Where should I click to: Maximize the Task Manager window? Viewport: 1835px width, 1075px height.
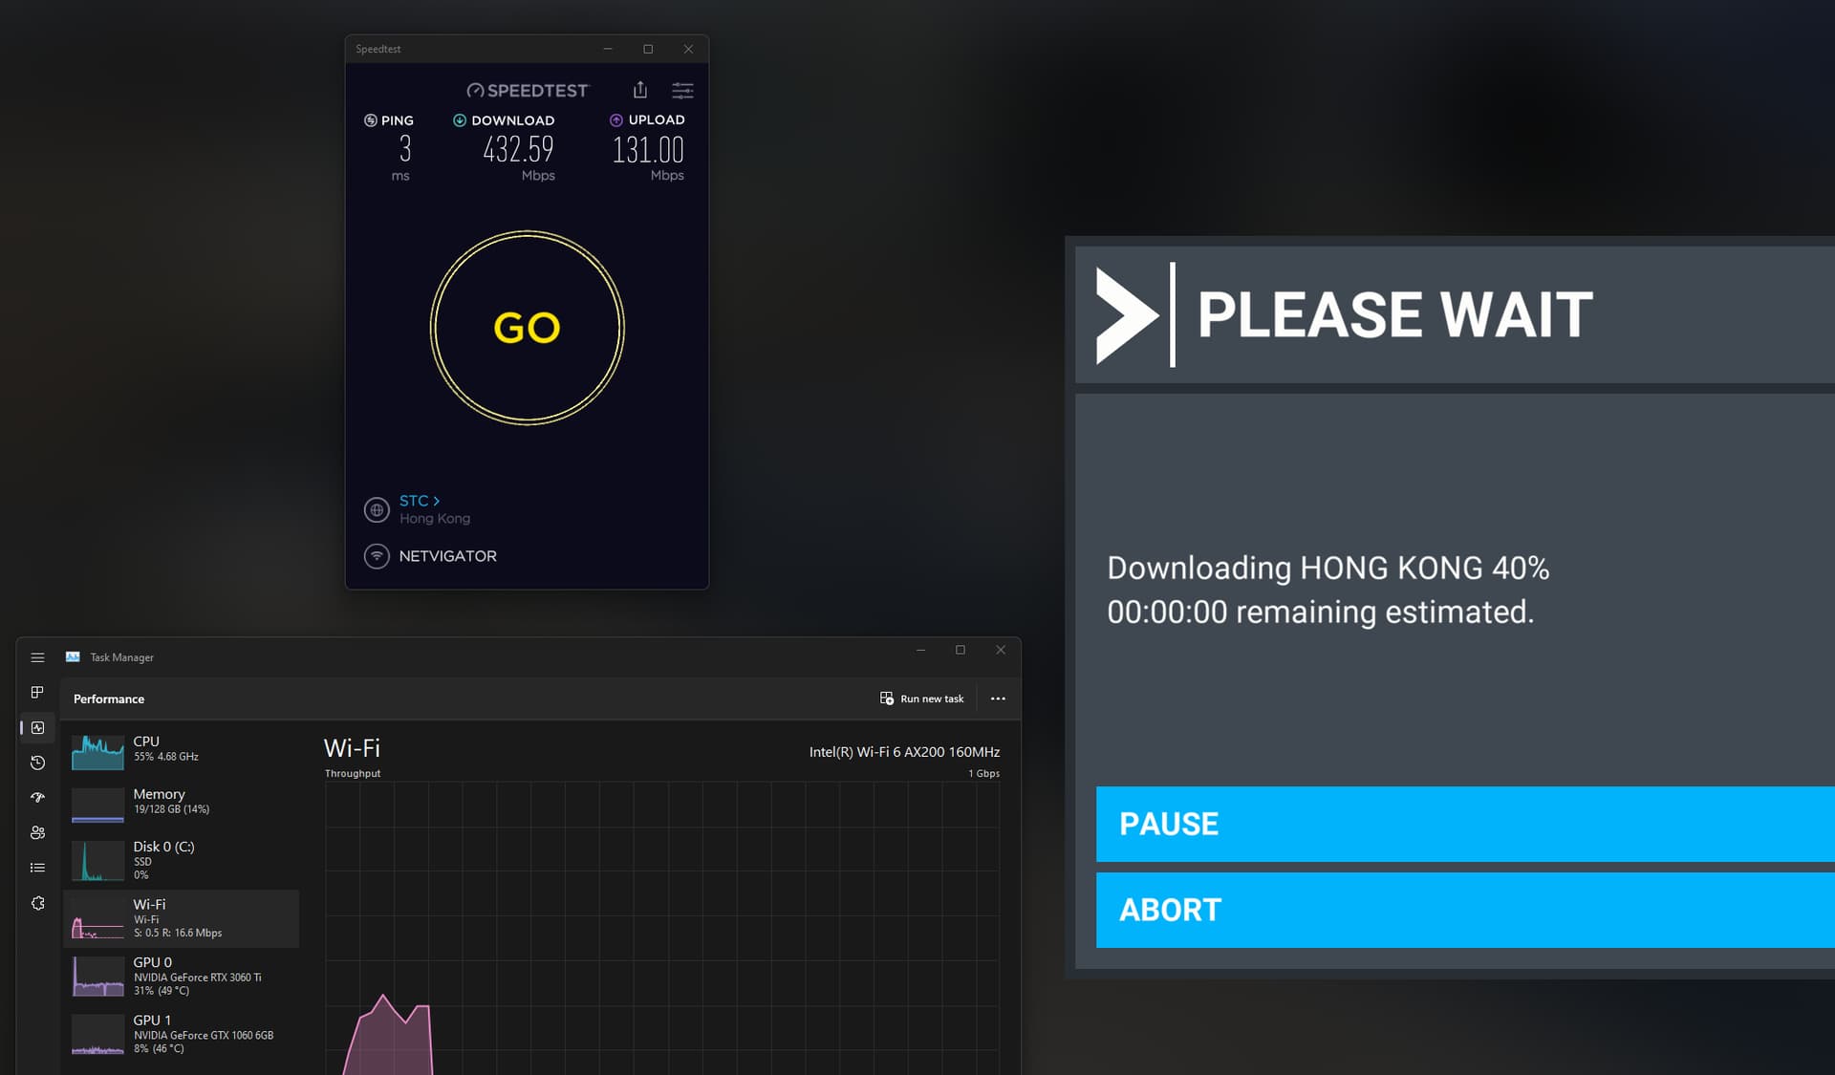961,650
